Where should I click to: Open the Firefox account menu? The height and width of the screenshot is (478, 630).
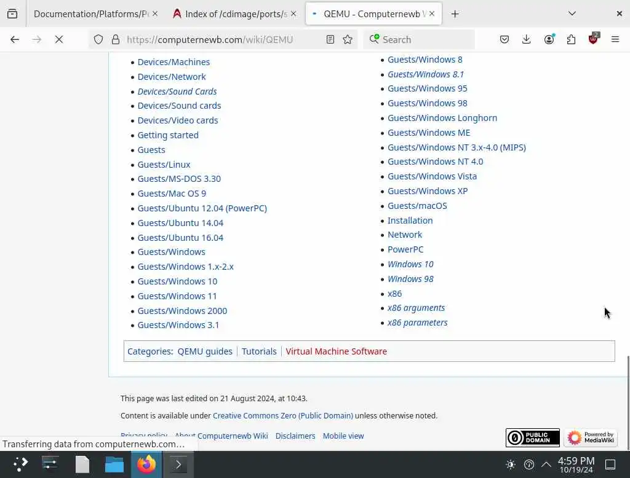pos(549,39)
